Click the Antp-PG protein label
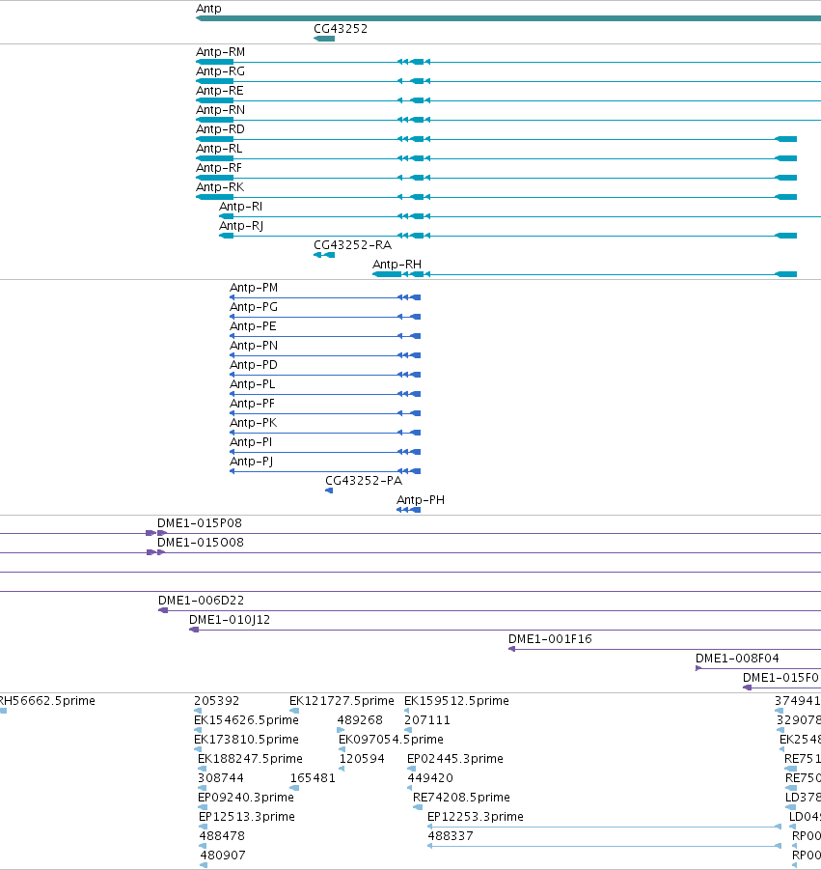Screen dimensions: 821x870 click(254, 307)
